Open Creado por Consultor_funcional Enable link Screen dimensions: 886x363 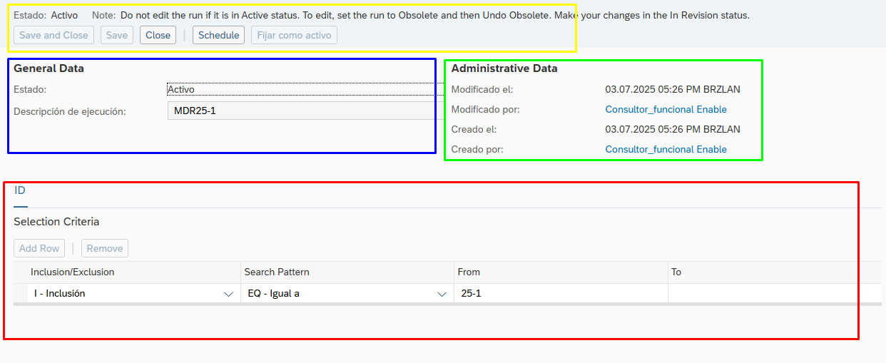(666, 149)
